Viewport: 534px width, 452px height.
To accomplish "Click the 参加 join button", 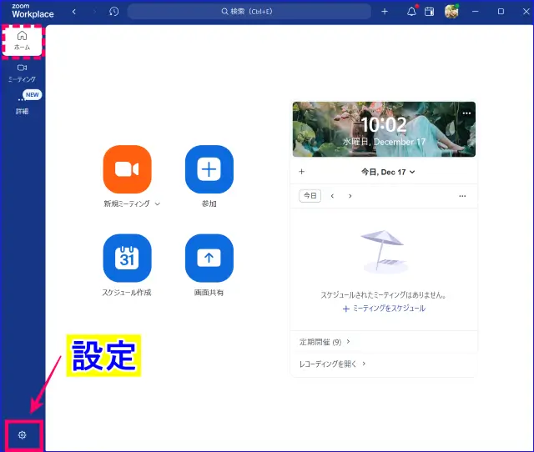I will click(209, 169).
